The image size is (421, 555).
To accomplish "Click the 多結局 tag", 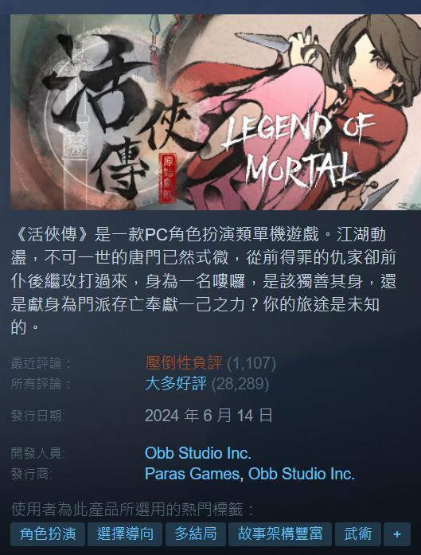I will pos(195,534).
